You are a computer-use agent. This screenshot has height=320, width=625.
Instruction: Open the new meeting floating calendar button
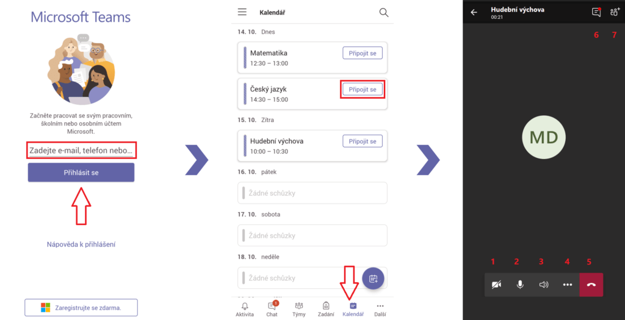[x=373, y=278]
